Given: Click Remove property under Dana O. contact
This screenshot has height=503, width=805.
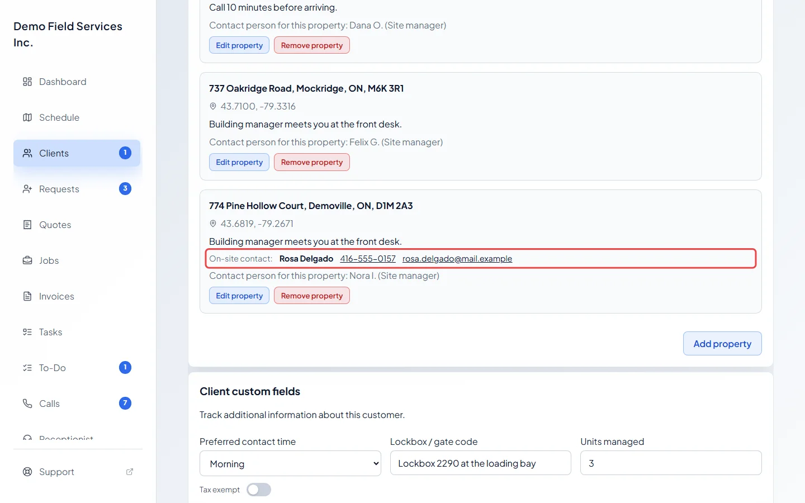Looking at the screenshot, I should (x=312, y=45).
